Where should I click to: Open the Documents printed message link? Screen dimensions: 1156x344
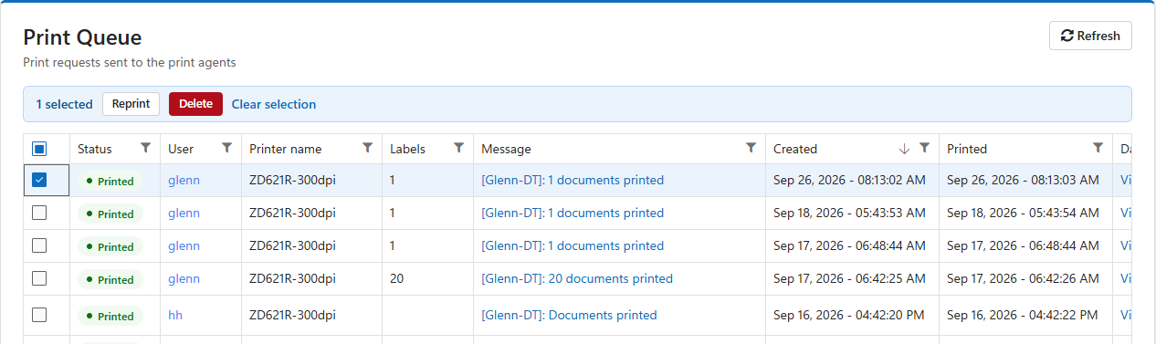click(569, 315)
